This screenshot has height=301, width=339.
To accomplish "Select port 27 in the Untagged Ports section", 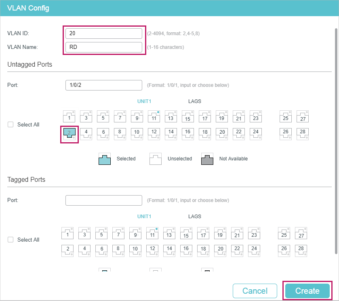I will tap(303, 117).
